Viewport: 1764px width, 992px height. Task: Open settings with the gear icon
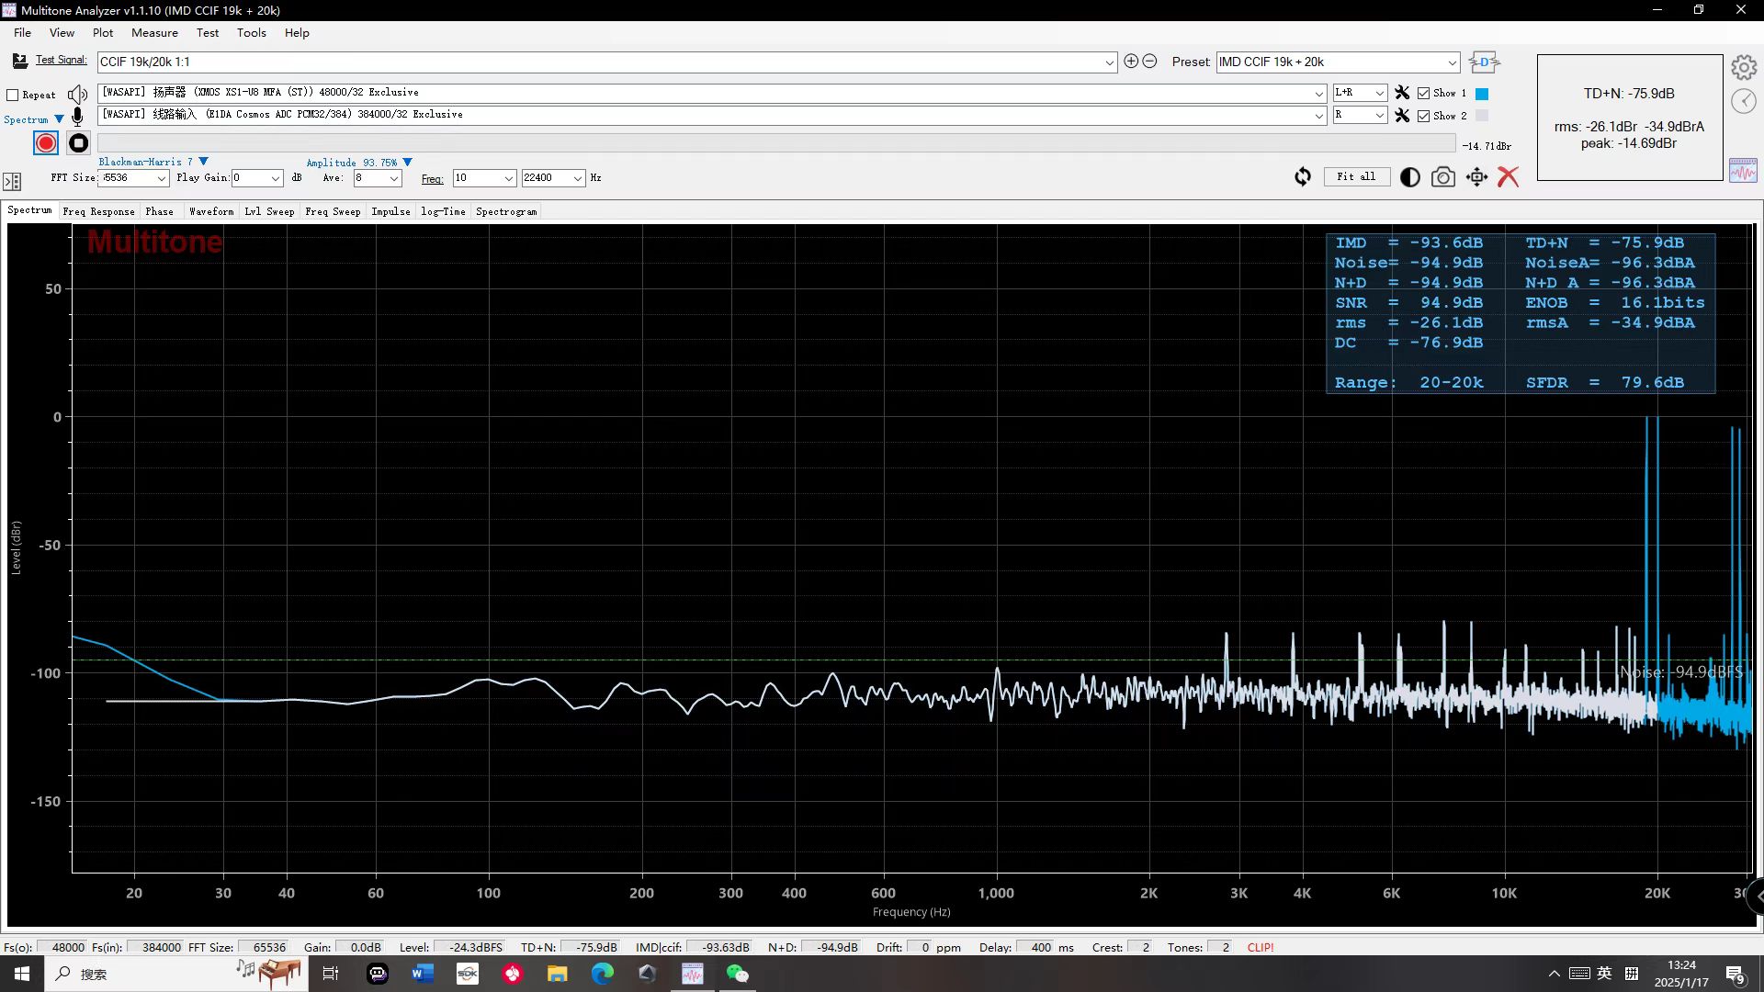1743,67
